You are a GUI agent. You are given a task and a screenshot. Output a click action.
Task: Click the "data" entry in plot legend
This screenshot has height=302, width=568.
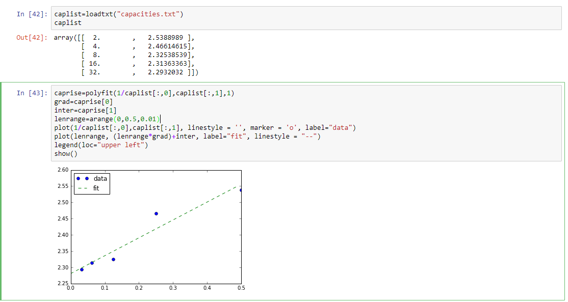click(100, 179)
